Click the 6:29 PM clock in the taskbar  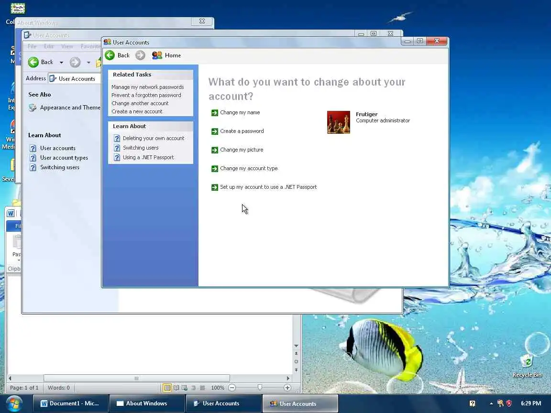tap(531, 403)
